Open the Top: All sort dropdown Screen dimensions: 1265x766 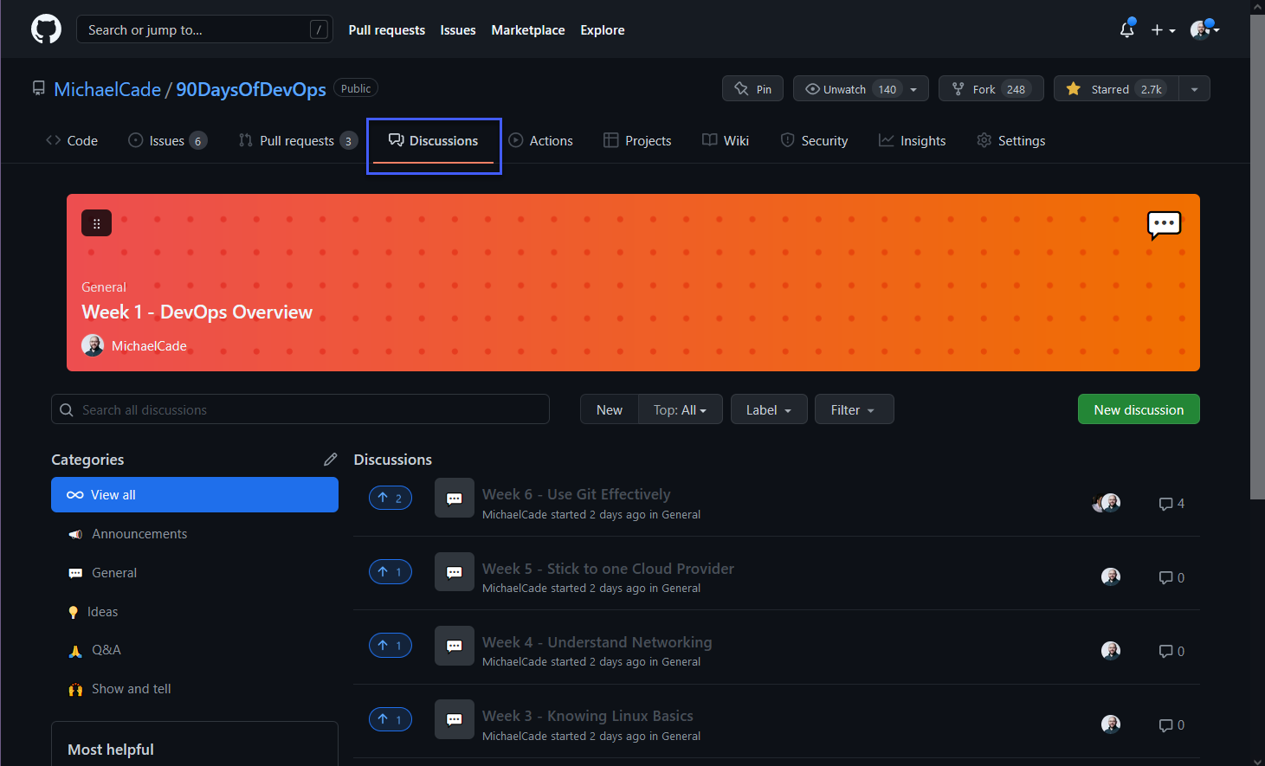(x=681, y=409)
